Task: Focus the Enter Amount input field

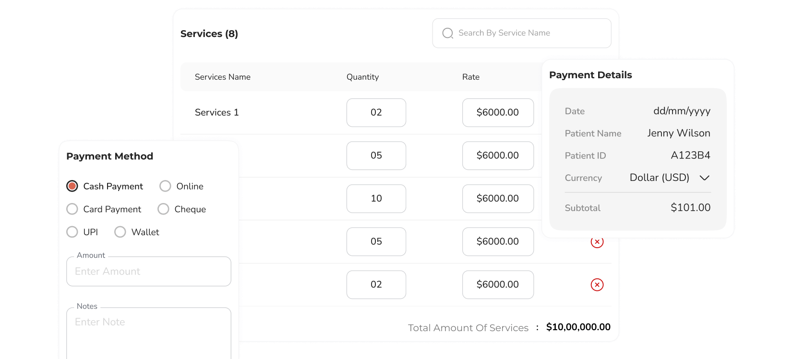Action: 149,272
